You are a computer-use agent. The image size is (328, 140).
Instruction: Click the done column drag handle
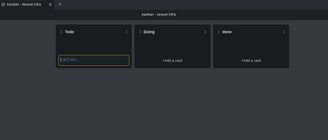(x=219, y=32)
